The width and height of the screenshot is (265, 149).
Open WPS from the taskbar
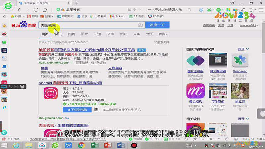click(68, 145)
